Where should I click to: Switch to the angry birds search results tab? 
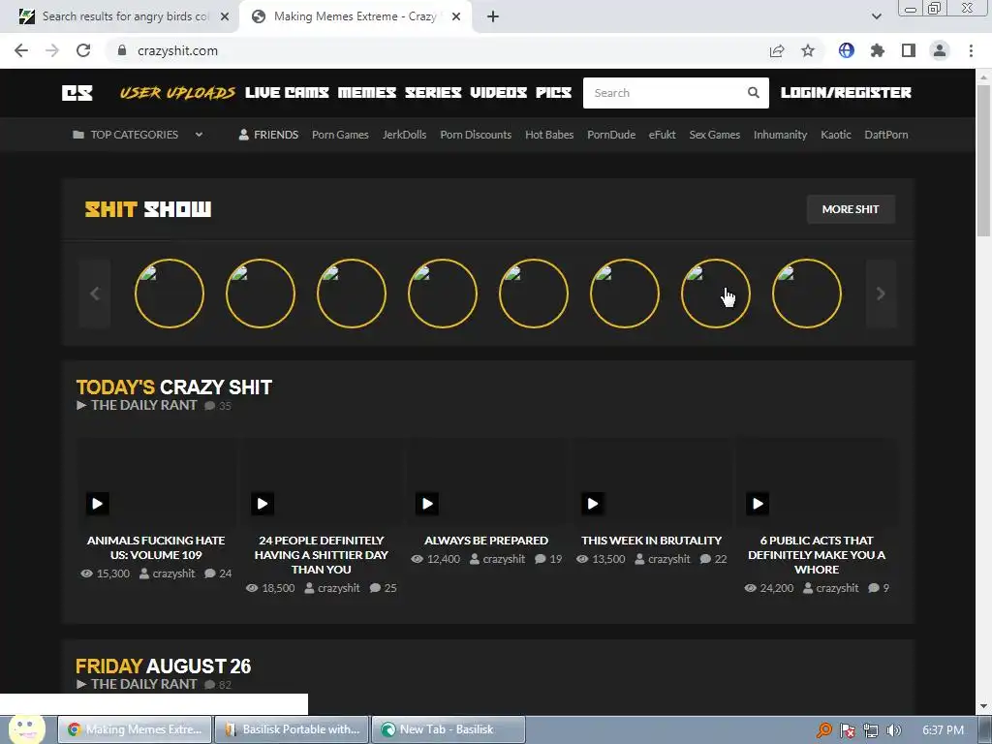pyautogui.click(x=123, y=16)
